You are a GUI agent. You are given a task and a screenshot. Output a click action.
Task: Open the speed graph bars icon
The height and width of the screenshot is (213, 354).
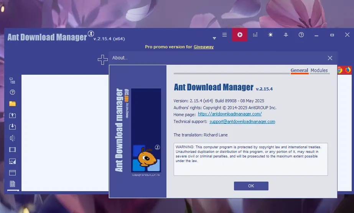coord(255,35)
